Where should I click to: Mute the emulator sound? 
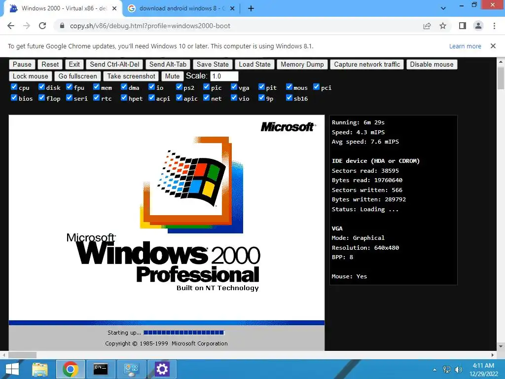coord(172,76)
